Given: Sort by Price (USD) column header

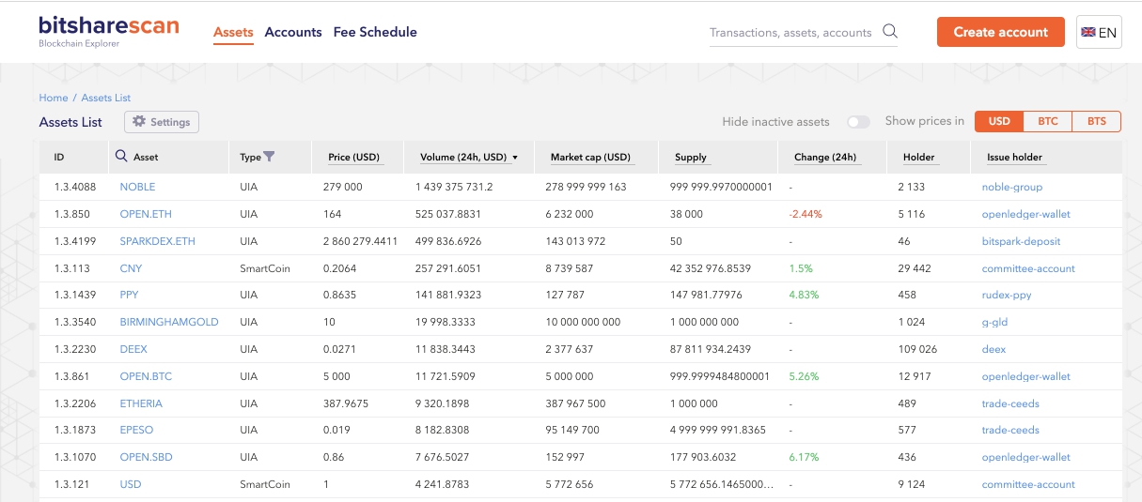Looking at the screenshot, I should coord(354,157).
